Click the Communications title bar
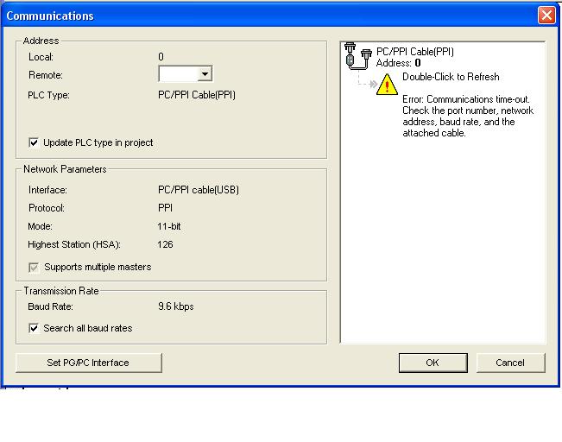This screenshot has height=442, width=562. pos(259,16)
